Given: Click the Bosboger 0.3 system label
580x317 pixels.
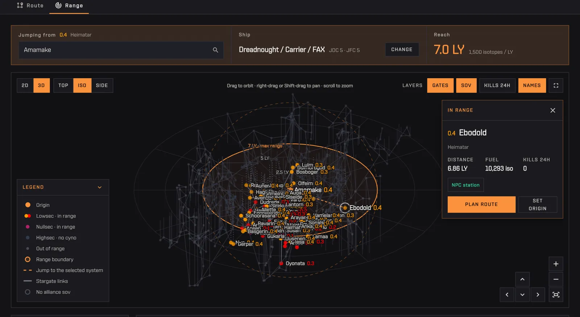Looking at the screenshot, I should [312, 172].
